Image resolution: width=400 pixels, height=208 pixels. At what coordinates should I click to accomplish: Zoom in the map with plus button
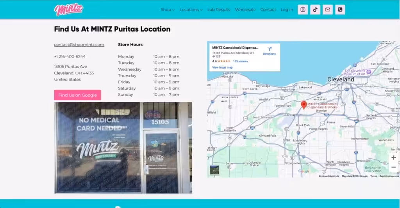(394, 158)
